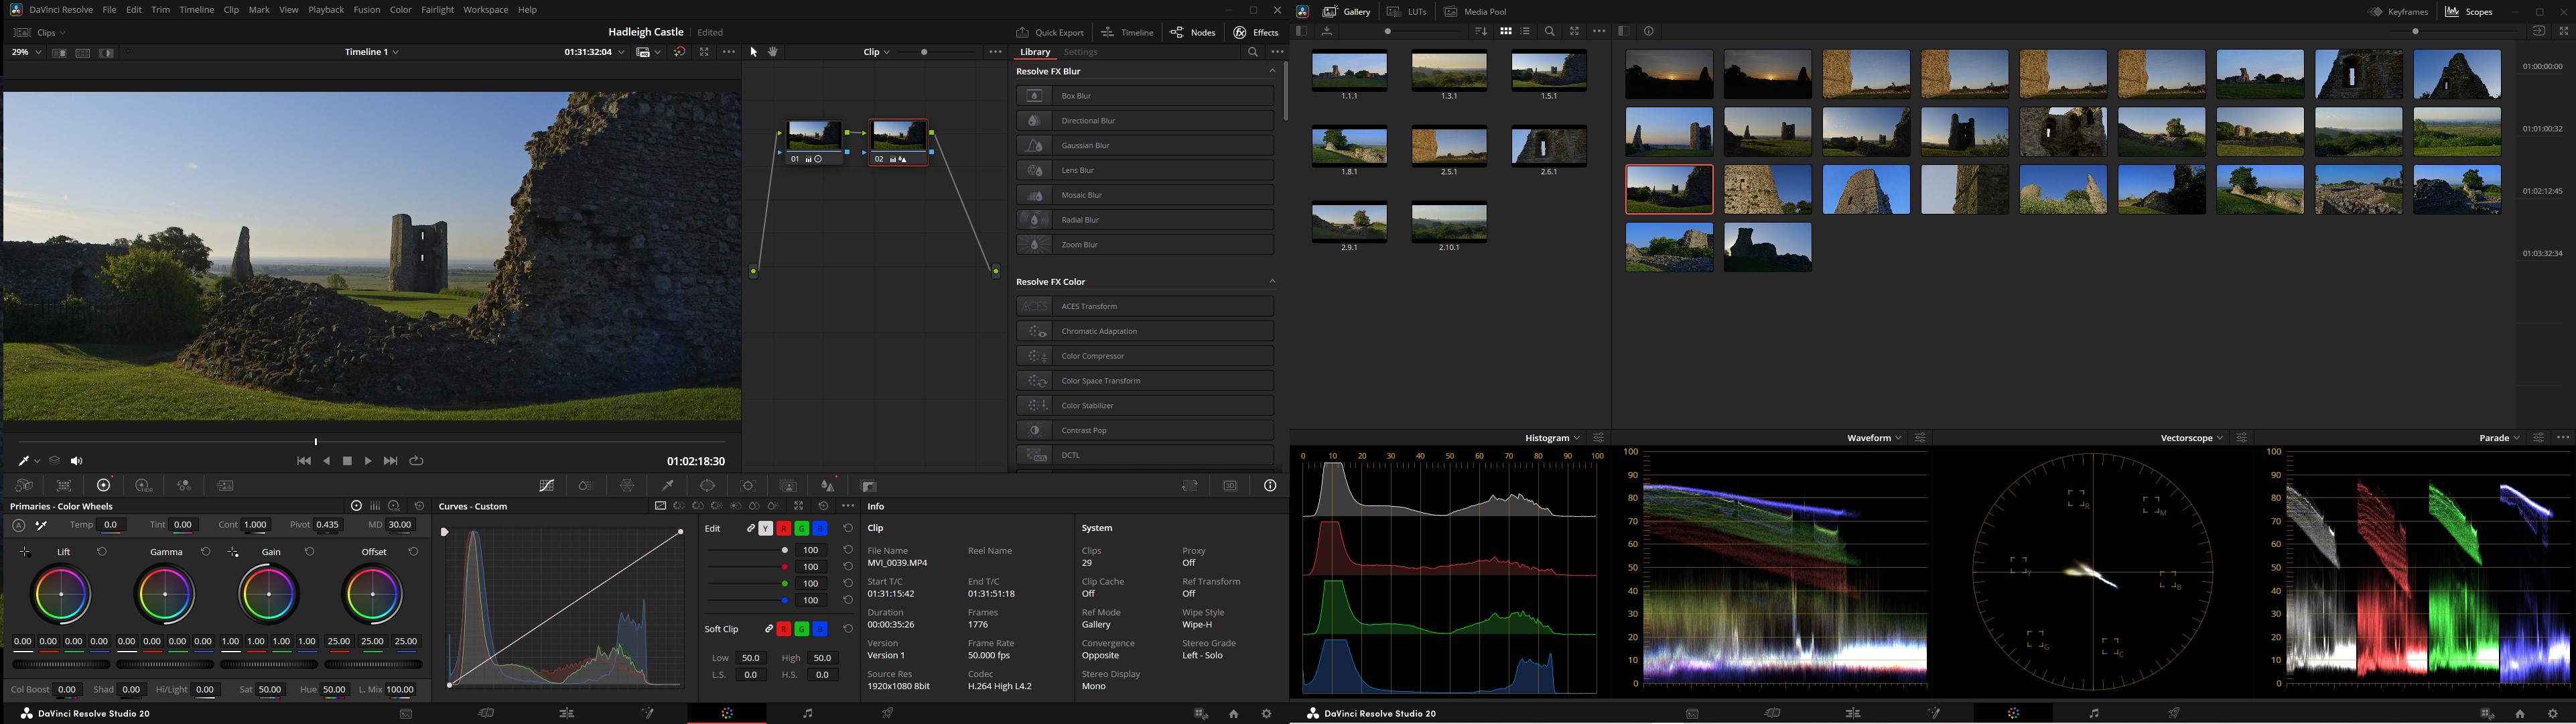Image resolution: width=2576 pixels, height=724 pixels.
Task: Pick black point next to Lift
Action: pyautogui.click(x=25, y=552)
